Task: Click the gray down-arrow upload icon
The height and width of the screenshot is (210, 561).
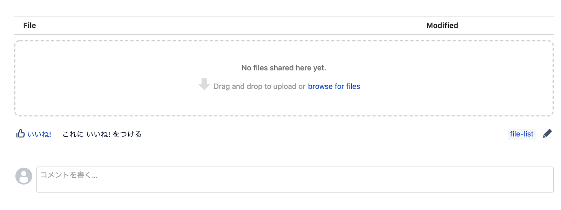Action: click(204, 84)
